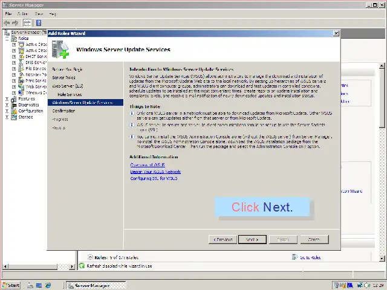Expand the Configuration tree node

pos(7,111)
